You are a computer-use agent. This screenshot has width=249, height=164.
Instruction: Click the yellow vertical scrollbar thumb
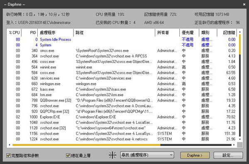click(x=240, y=45)
